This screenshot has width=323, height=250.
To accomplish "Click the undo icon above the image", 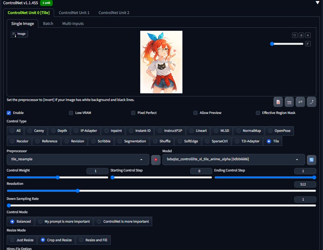I will point(295,35).
